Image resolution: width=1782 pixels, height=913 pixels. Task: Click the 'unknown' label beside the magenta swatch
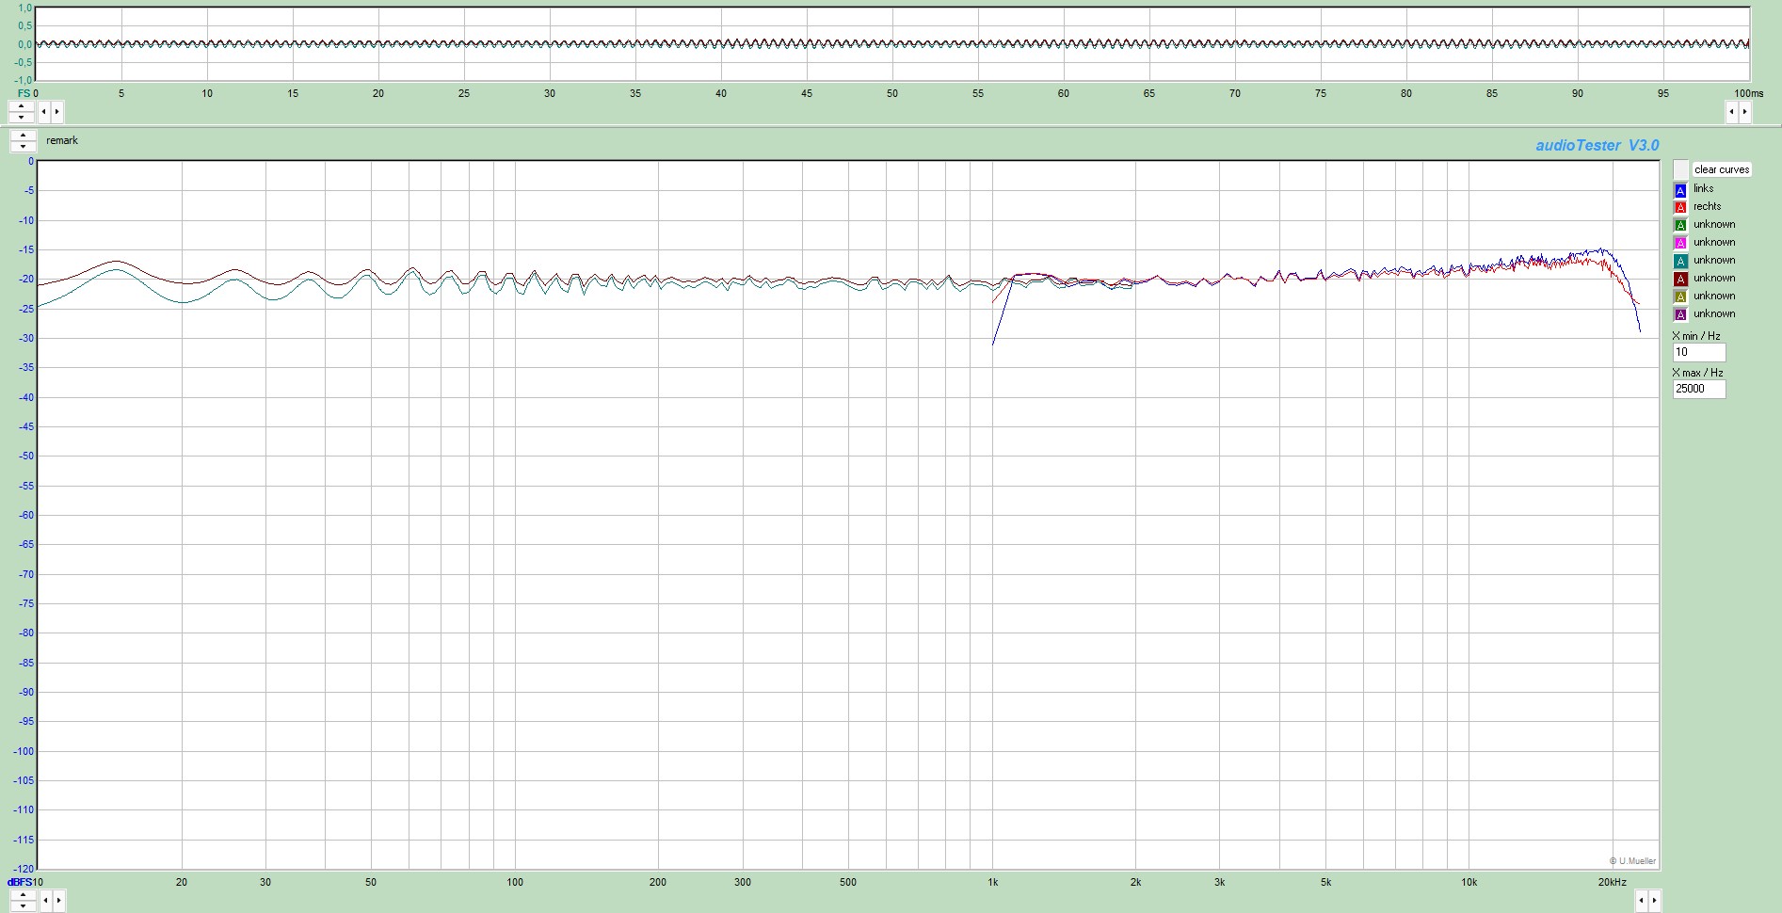pyautogui.click(x=1714, y=242)
